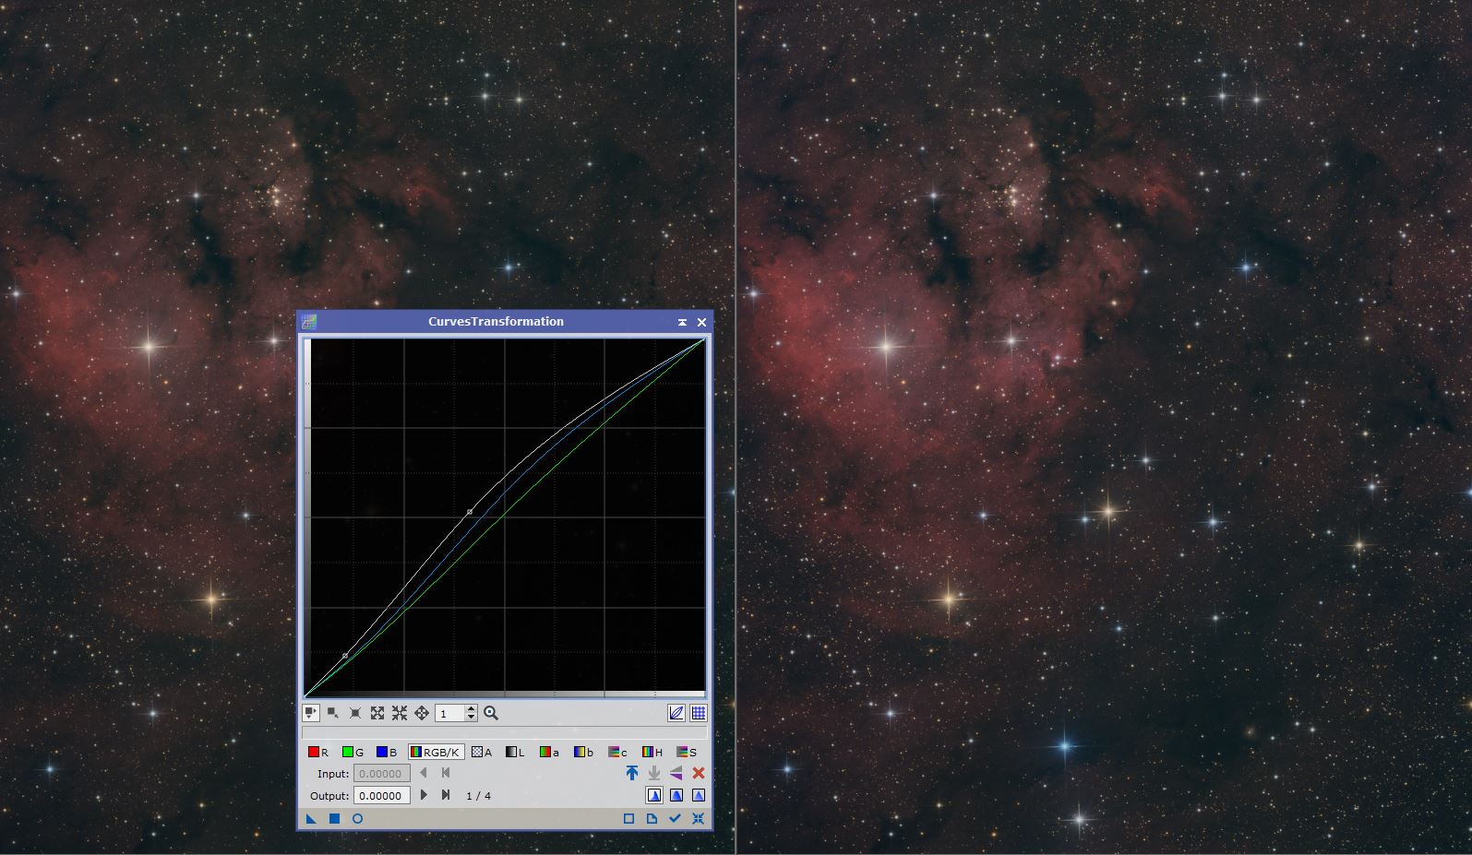Image resolution: width=1472 pixels, height=855 pixels.
Task: Click the Zoom In magnifier icon
Action: point(491,713)
